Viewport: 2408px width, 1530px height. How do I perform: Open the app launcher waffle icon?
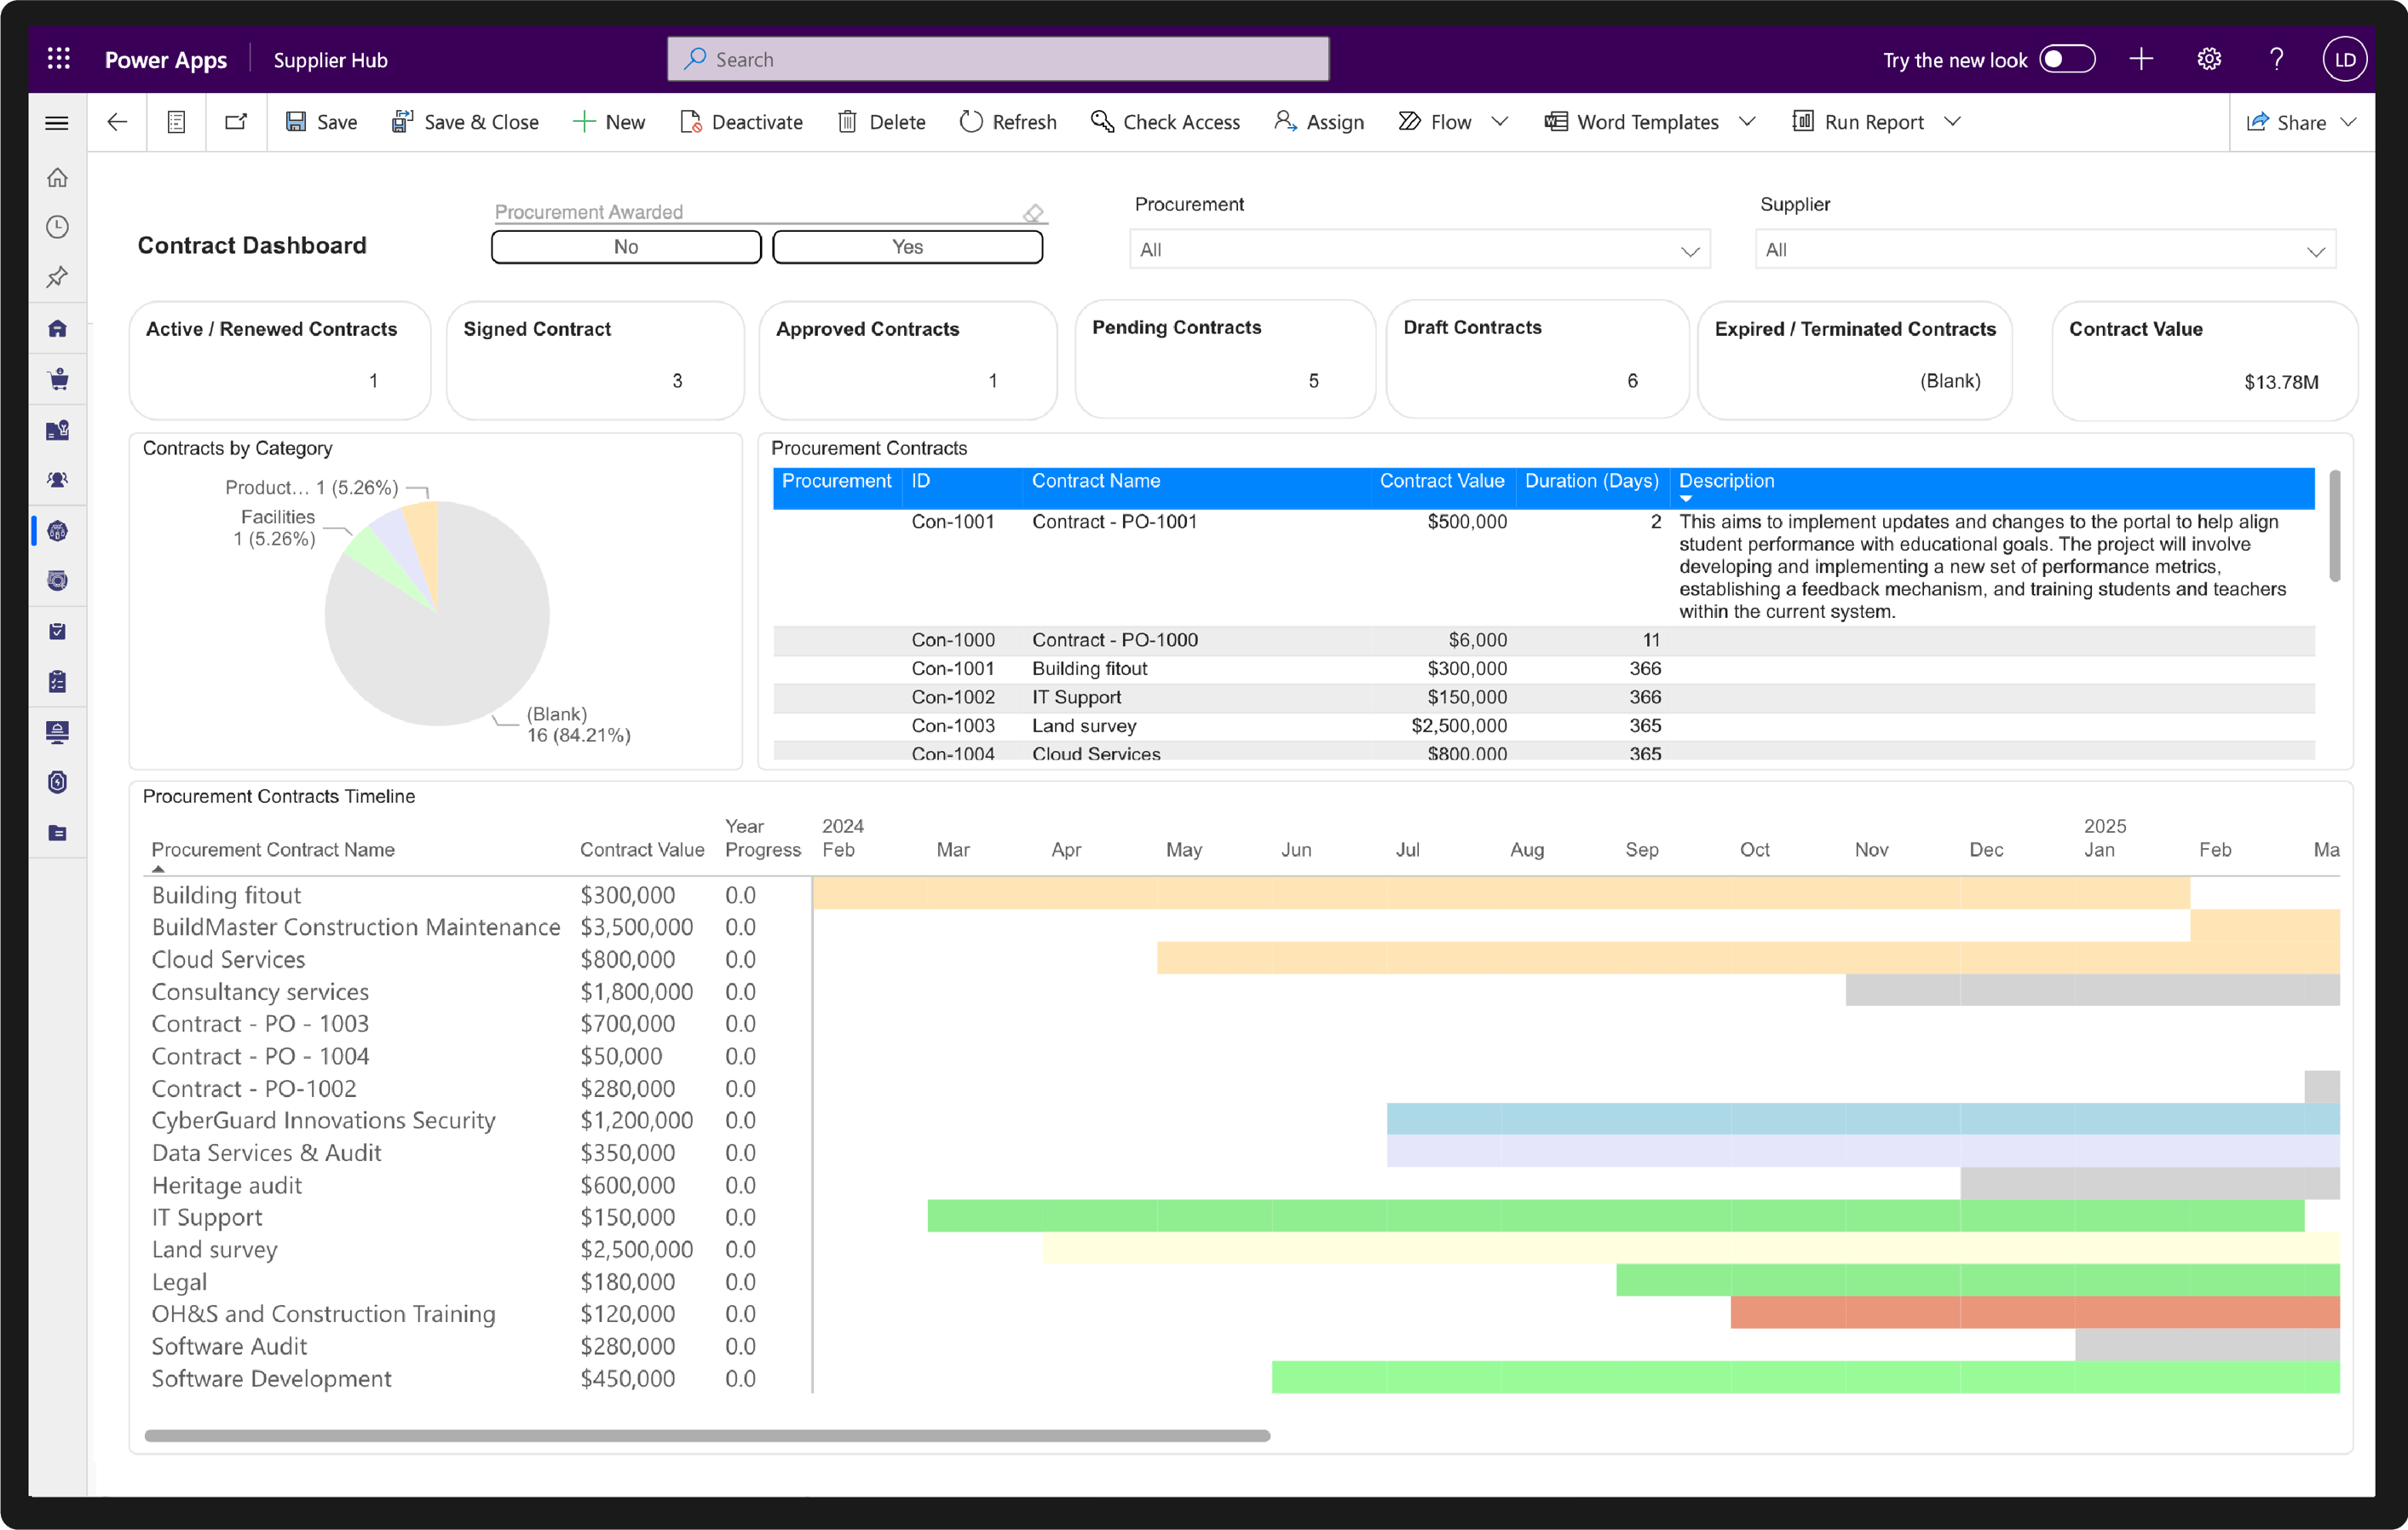tap(58, 59)
